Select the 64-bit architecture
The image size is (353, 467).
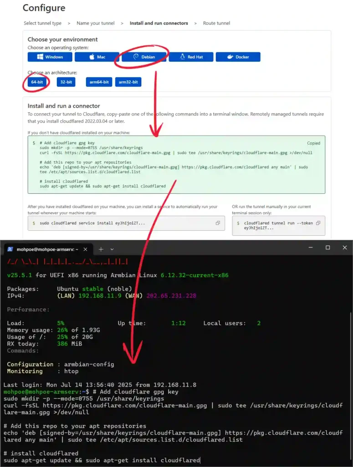[x=37, y=82]
